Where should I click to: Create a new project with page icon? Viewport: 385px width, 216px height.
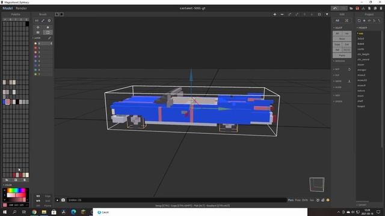pos(369,8)
